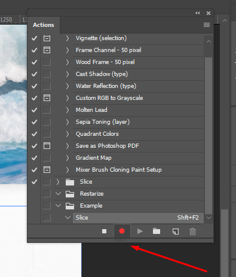Click the Actions list scroll up arrow
The image size is (236, 277).
coord(209,41)
